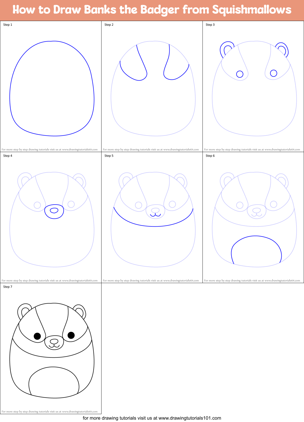Click the "Step 1" label

coord(8,25)
